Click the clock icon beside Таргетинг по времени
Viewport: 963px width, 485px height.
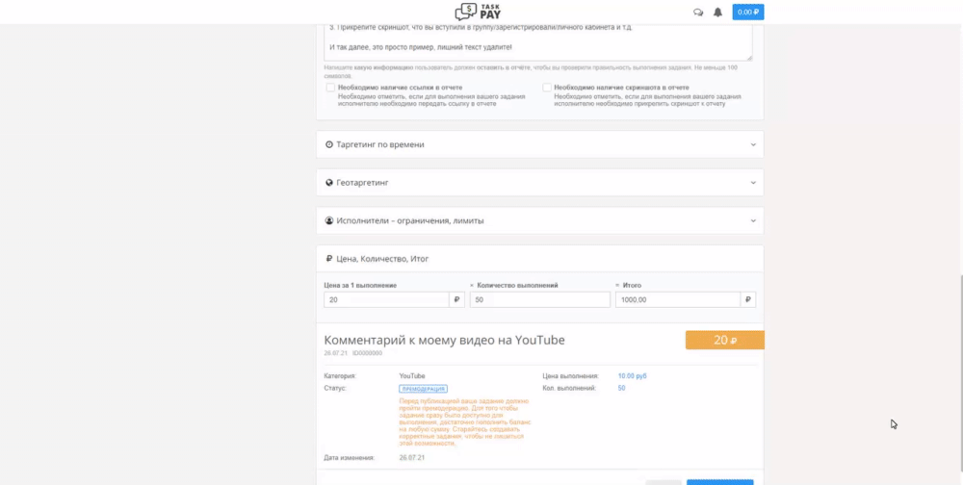click(329, 145)
